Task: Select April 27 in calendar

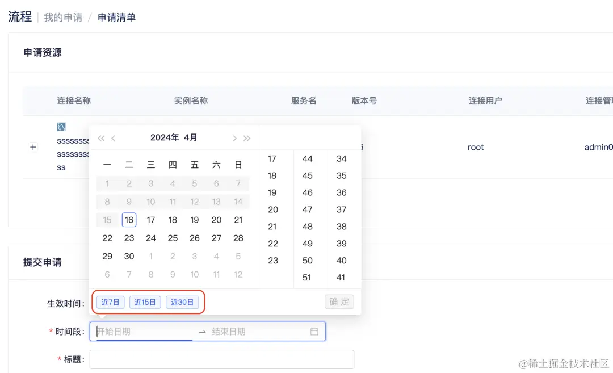Action: [216, 238]
